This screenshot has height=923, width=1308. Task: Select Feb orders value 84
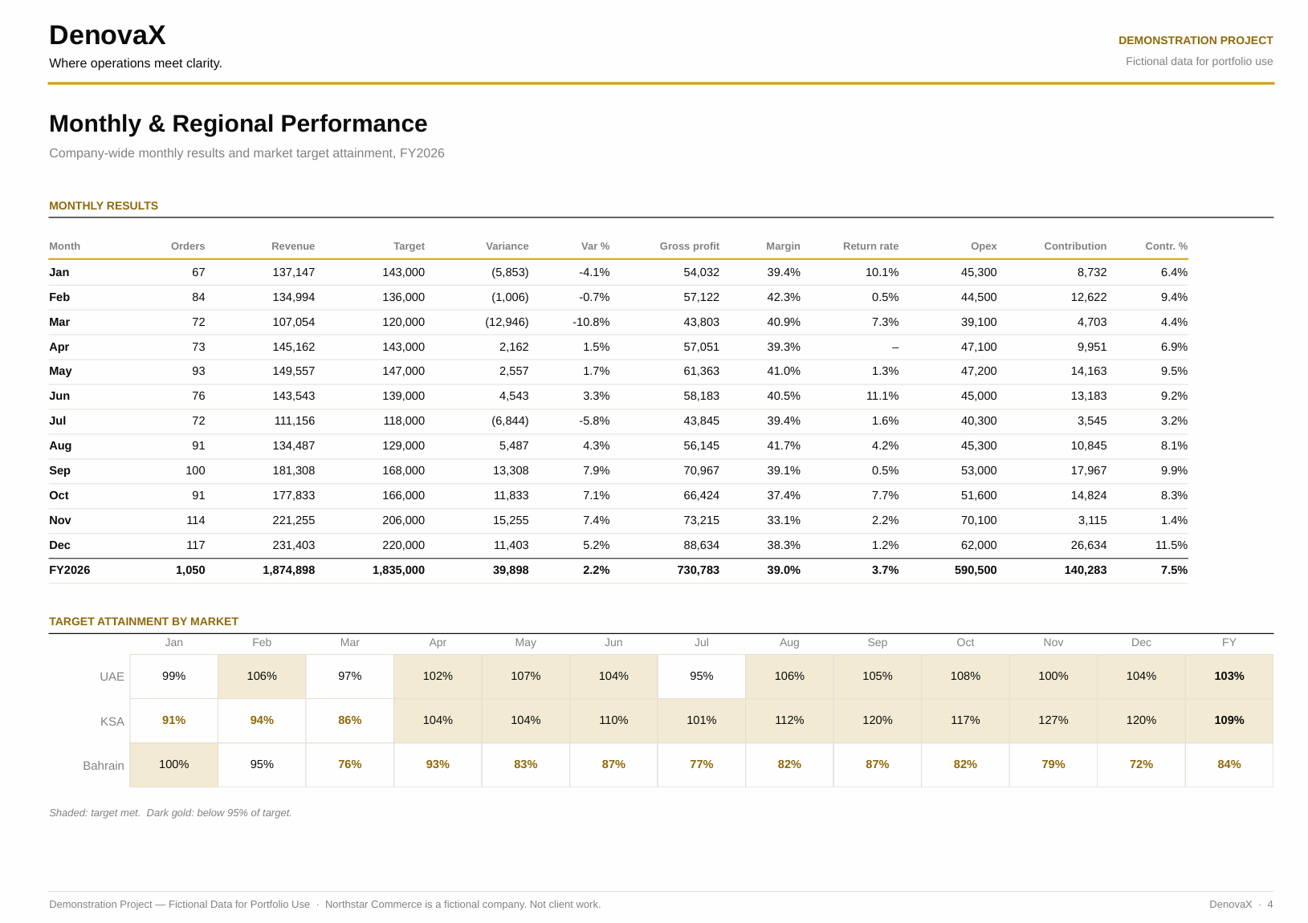pyautogui.click(x=198, y=297)
